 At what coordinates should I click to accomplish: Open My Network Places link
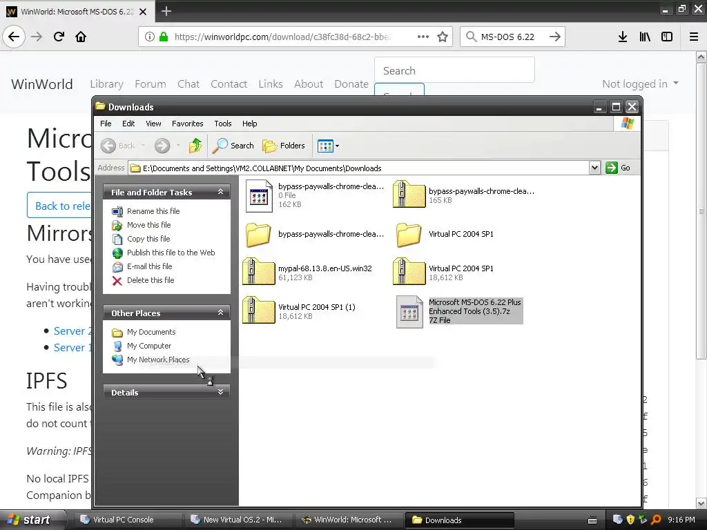click(158, 360)
